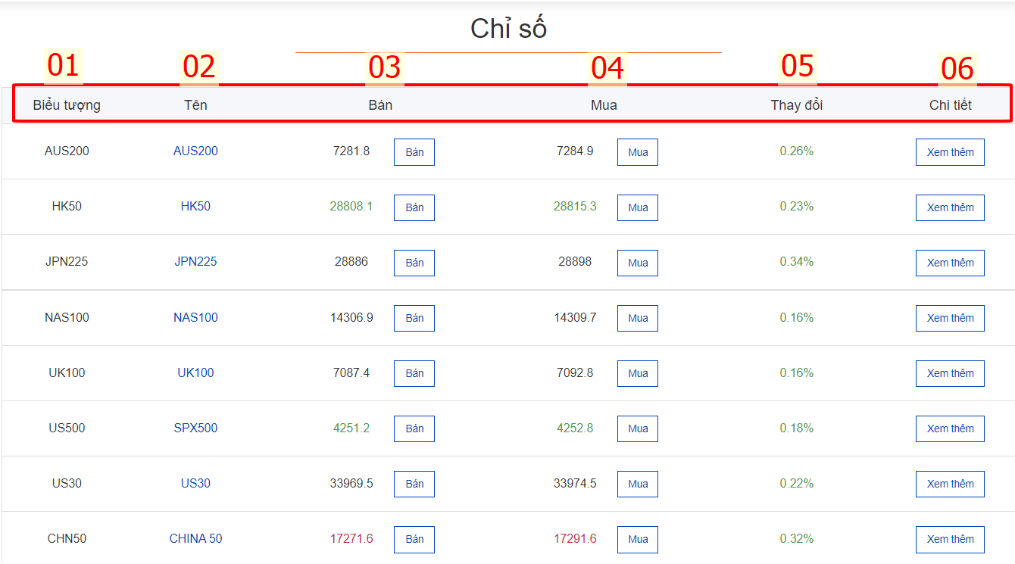Click the Mua button for JPN225
The image size is (1015, 564).
click(x=638, y=263)
